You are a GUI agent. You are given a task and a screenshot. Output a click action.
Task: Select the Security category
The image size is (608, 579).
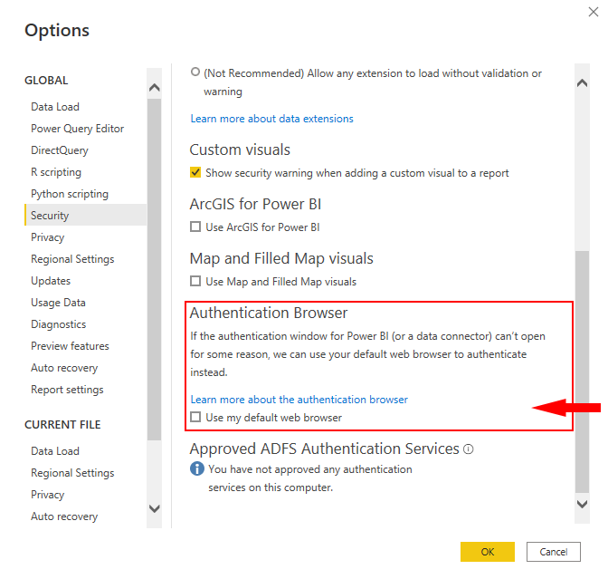(x=86, y=215)
